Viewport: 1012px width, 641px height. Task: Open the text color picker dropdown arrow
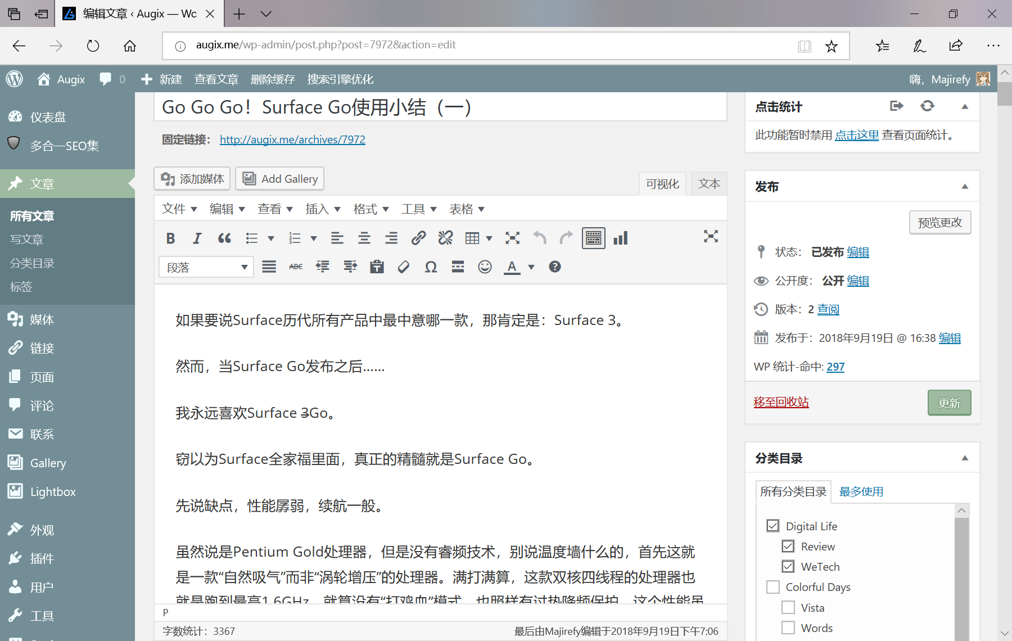point(531,267)
